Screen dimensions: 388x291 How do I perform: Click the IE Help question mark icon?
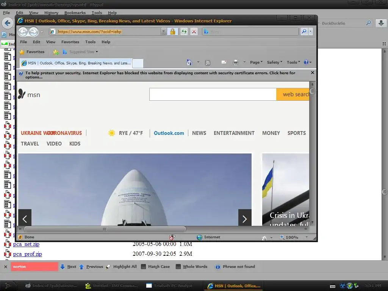(306, 63)
